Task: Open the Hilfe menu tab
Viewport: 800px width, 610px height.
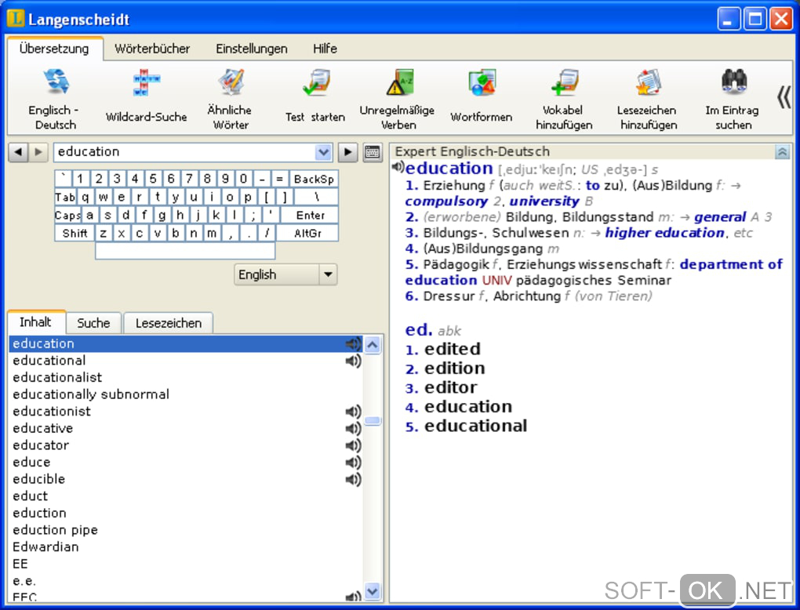Action: click(x=325, y=49)
